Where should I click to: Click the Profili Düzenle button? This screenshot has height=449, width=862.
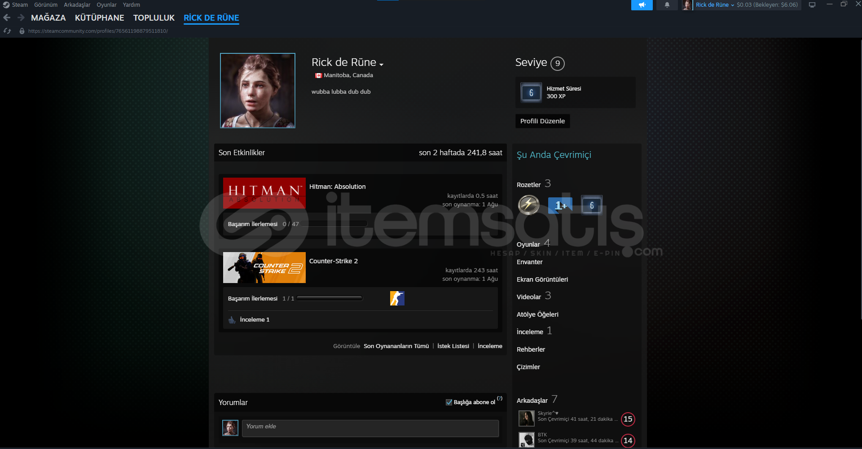[542, 121]
